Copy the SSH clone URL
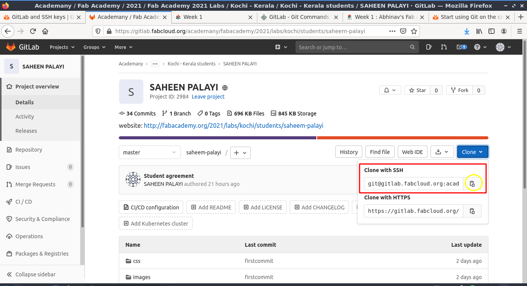 (472, 184)
